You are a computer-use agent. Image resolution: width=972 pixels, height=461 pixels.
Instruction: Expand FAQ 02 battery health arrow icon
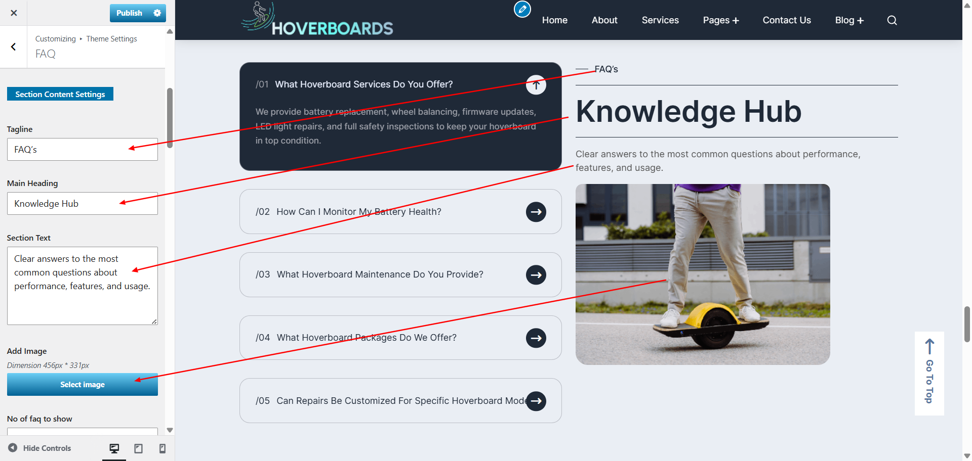pyautogui.click(x=536, y=212)
